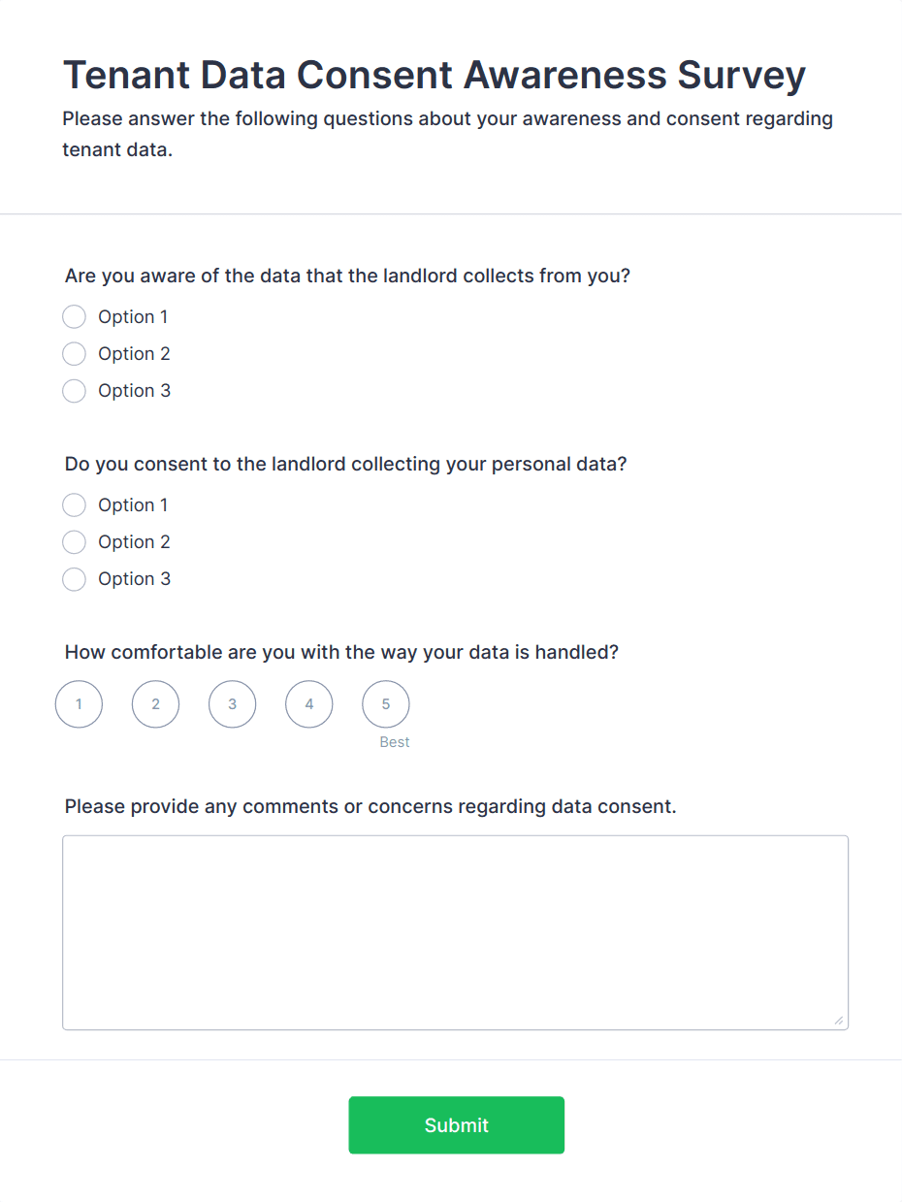Click the 'Option 1' label under awareness question

click(133, 317)
